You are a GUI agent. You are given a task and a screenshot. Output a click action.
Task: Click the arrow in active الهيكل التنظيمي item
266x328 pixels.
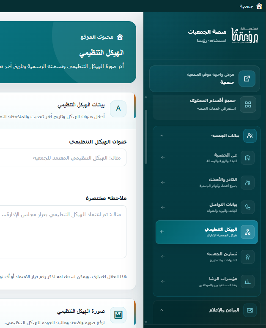click(162, 232)
